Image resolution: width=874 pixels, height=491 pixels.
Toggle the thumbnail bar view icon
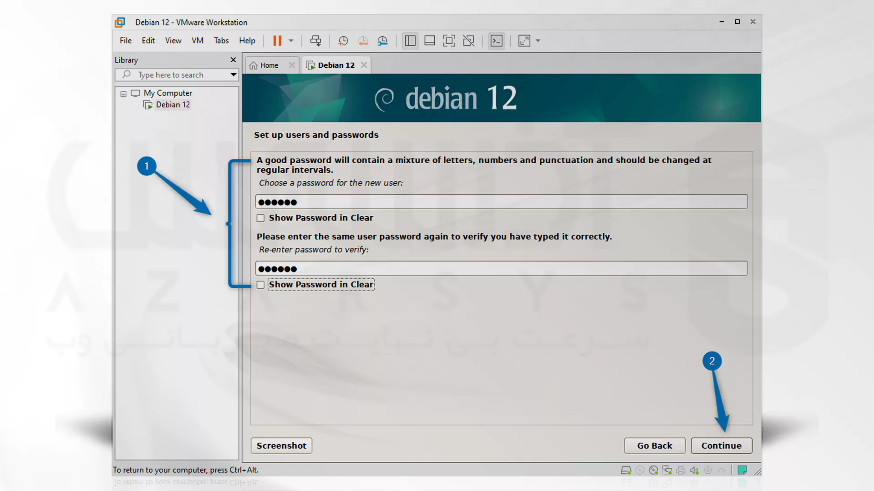430,41
